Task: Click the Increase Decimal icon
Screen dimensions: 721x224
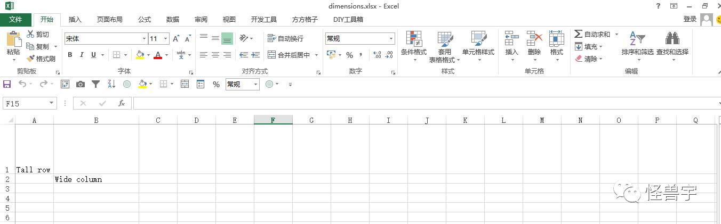Action: click(377, 55)
